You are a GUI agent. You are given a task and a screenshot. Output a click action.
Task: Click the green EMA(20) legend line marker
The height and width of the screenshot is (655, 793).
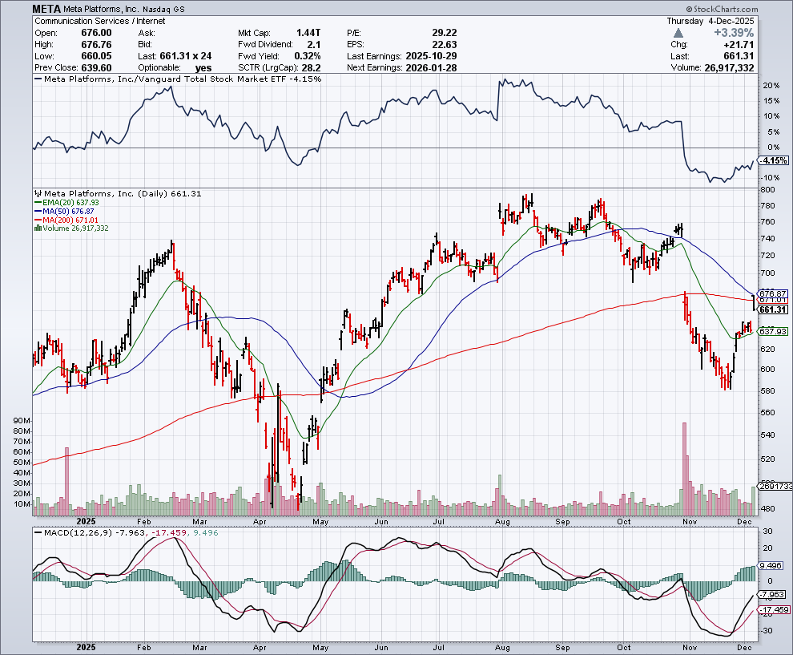(x=36, y=203)
